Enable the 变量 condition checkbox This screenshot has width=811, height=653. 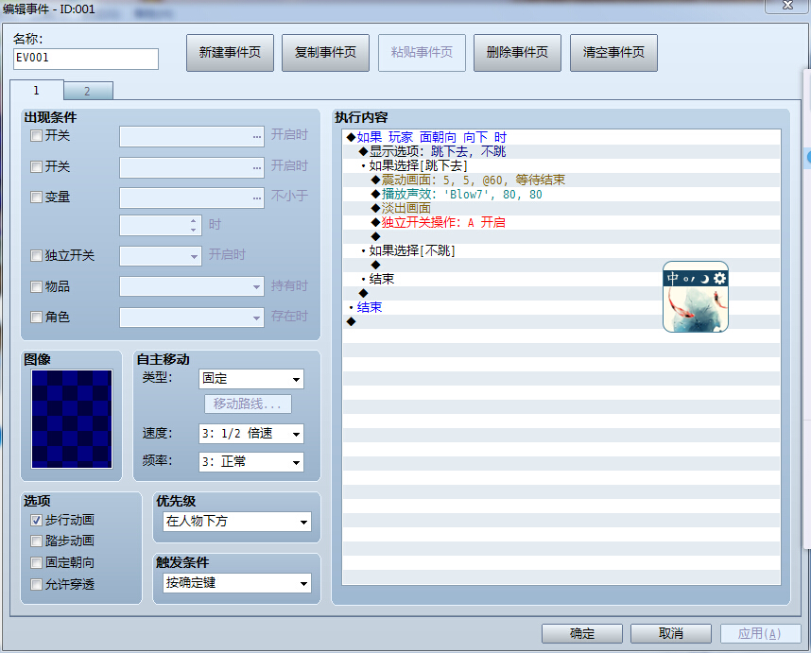point(36,197)
